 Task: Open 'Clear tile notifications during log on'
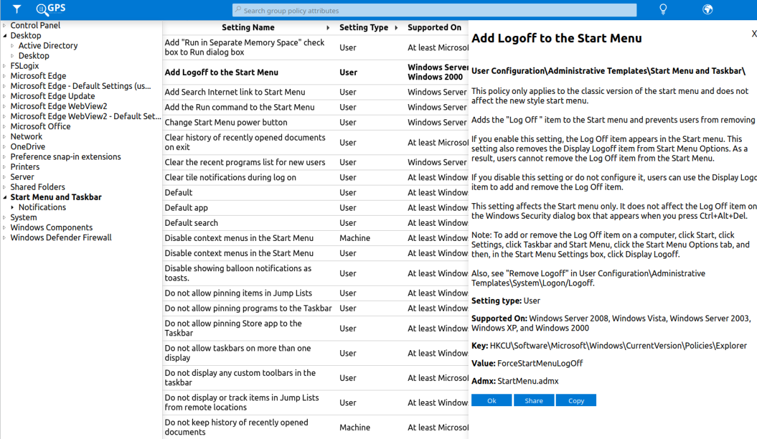pos(315,177)
